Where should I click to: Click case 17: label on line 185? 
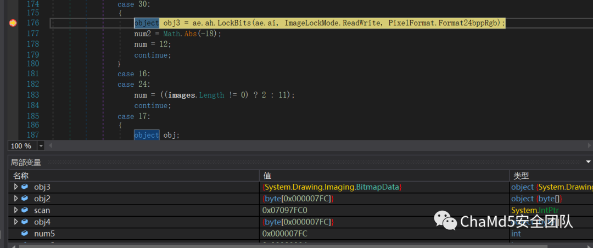[135, 116]
